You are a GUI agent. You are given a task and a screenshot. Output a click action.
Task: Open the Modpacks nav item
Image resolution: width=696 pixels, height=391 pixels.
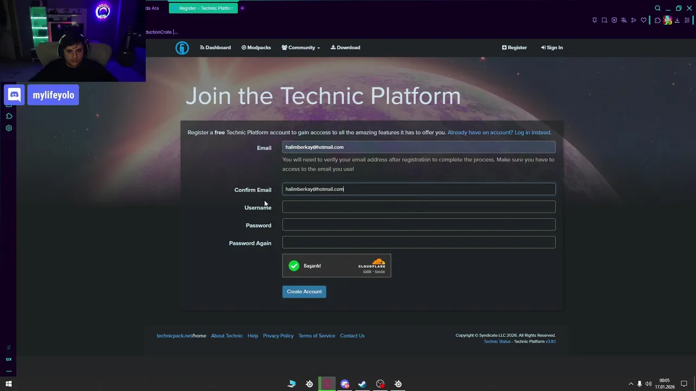[x=256, y=48]
